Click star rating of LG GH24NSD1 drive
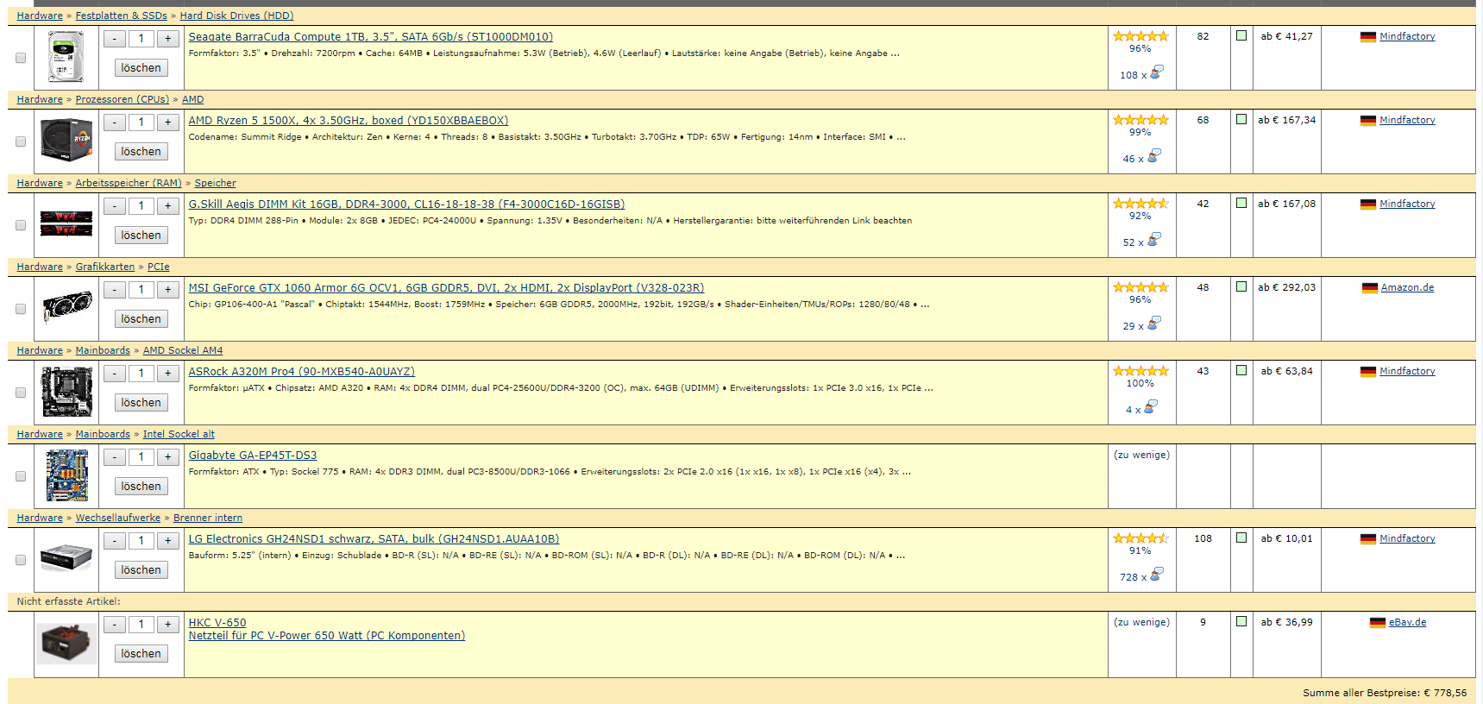This screenshot has width=1483, height=704. 1141,538
